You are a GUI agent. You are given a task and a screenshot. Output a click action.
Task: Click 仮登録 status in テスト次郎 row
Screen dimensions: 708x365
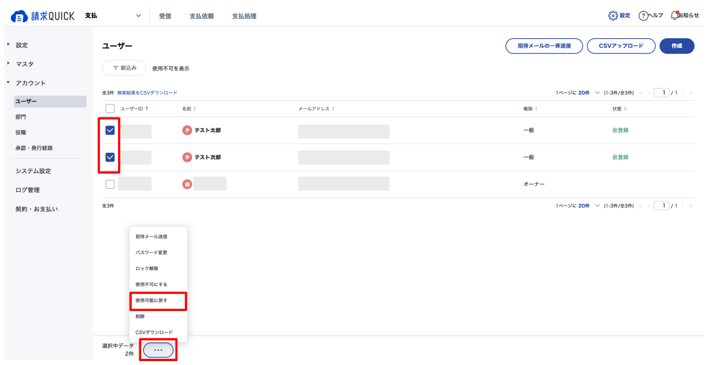[620, 157]
